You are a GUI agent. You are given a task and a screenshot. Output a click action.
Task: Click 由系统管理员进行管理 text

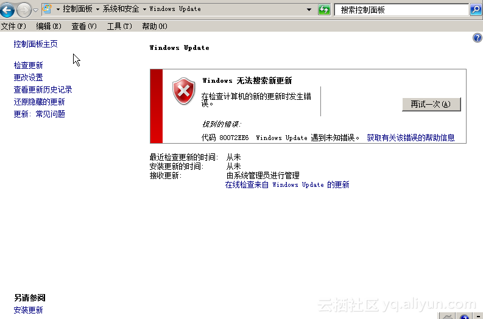pos(263,175)
